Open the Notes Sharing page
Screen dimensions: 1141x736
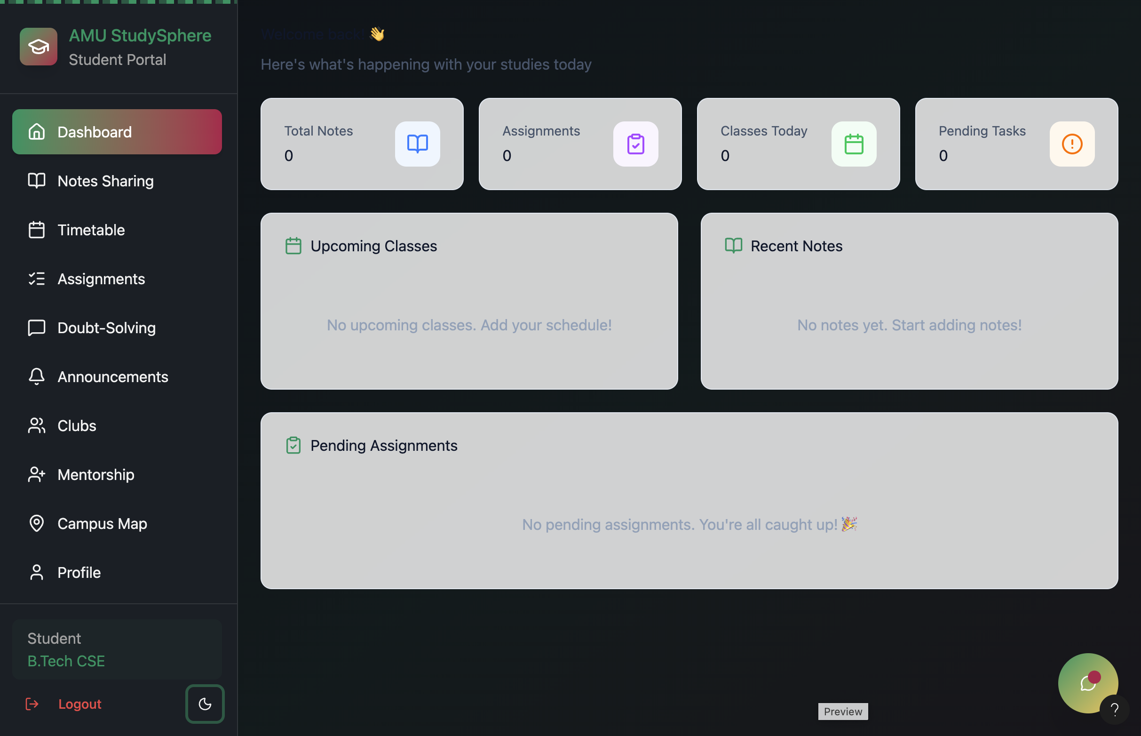click(x=105, y=181)
